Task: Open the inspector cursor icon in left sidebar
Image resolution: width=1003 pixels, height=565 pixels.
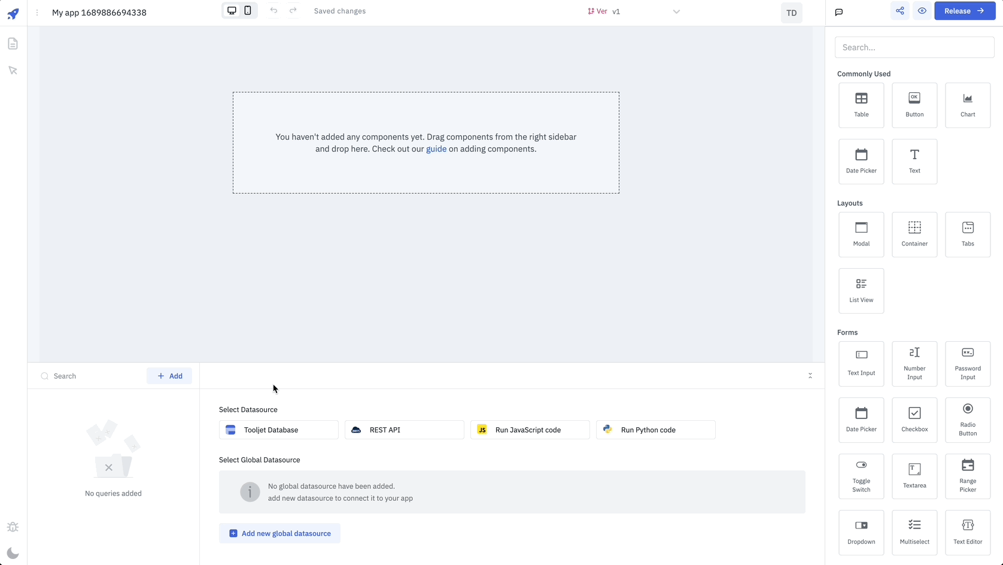Action: click(x=13, y=71)
